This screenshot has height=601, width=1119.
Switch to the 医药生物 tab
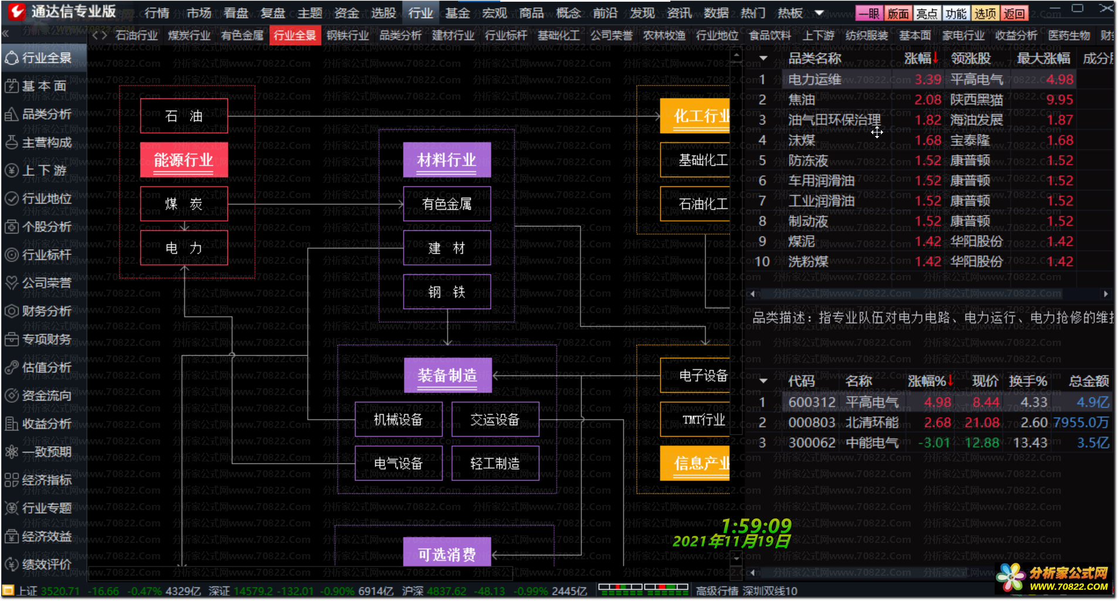pos(1069,35)
